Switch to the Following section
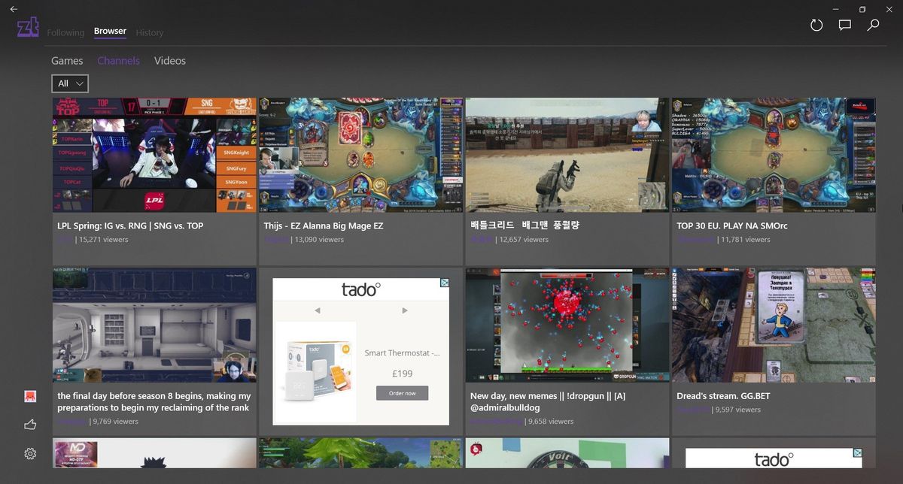This screenshot has height=484, width=903. [65, 32]
